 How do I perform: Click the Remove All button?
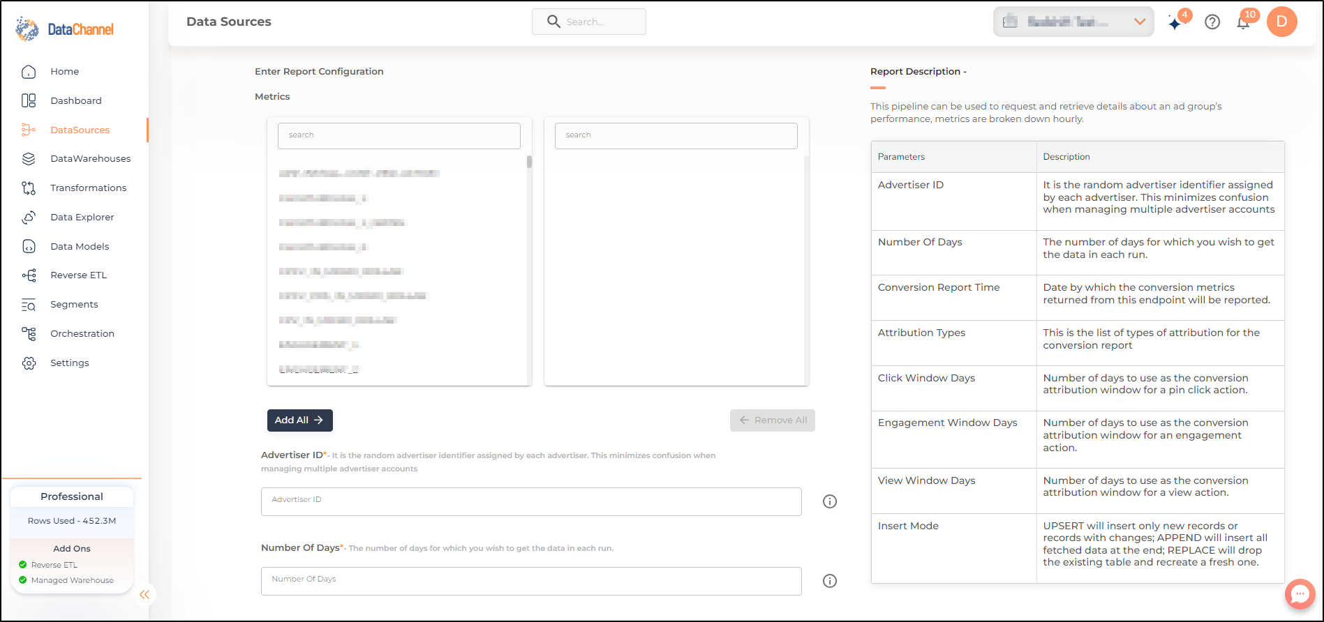point(773,420)
